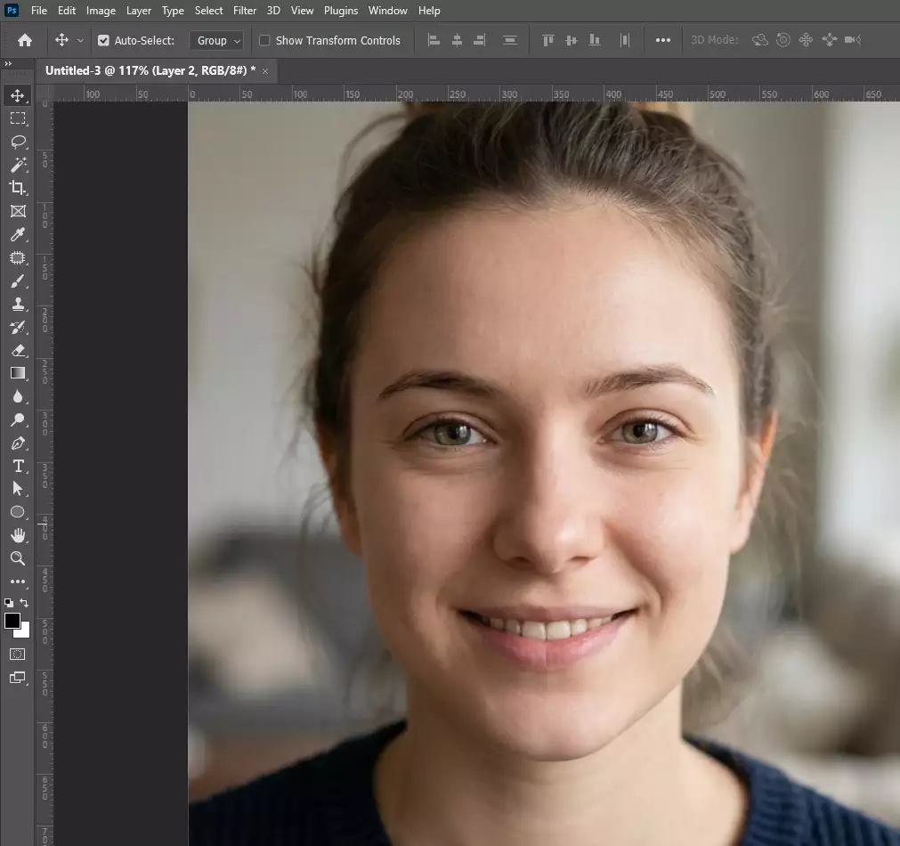Grab the Zoom tool
The image size is (900, 846).
tap(18, 558)
